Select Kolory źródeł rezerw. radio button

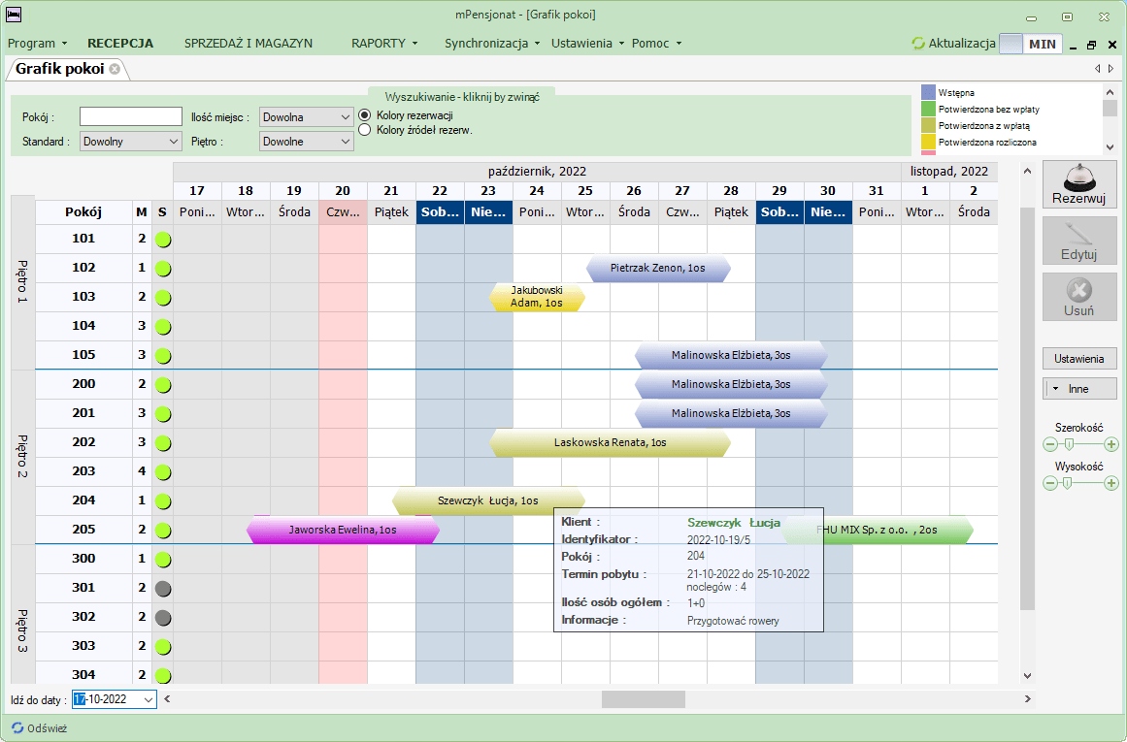click(x=366, y=130)
